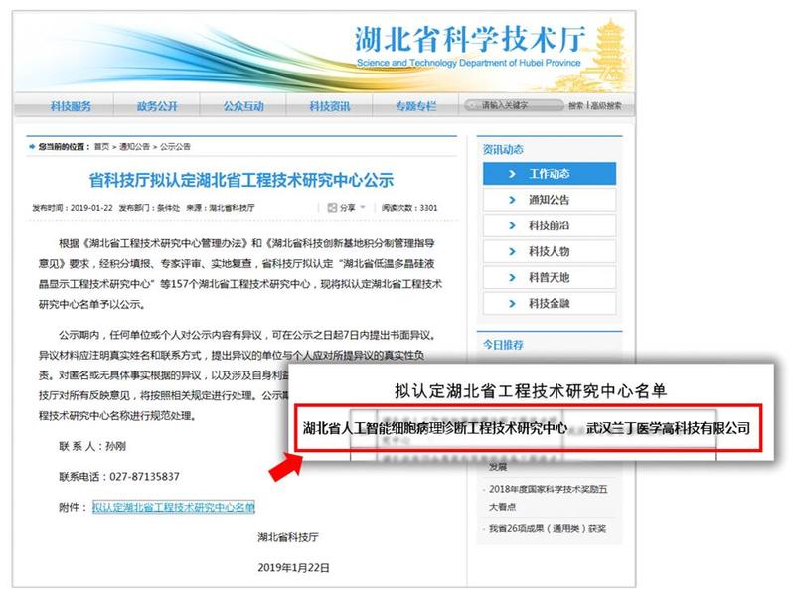Screen dimensions: 795x593
Task: Open 通知公告 in the breadcrumb trail
Action: (x=134, y=146)
